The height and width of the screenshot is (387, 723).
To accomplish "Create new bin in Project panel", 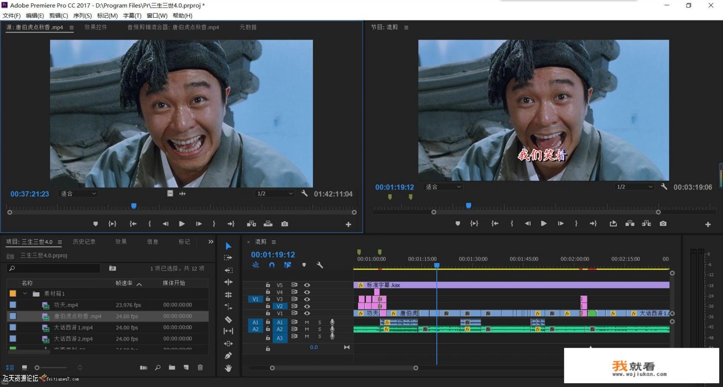I will click(172, 368).
